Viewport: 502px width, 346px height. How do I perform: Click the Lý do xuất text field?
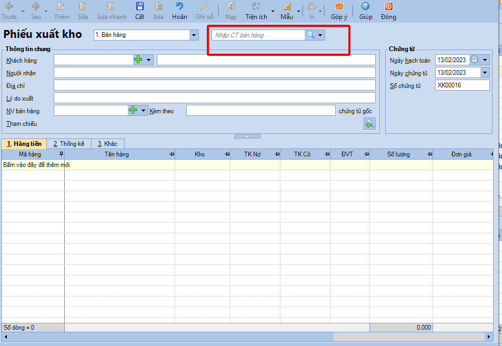(215, 98)
